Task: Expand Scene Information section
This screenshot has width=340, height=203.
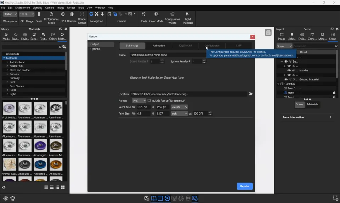Action: [307, 117]
